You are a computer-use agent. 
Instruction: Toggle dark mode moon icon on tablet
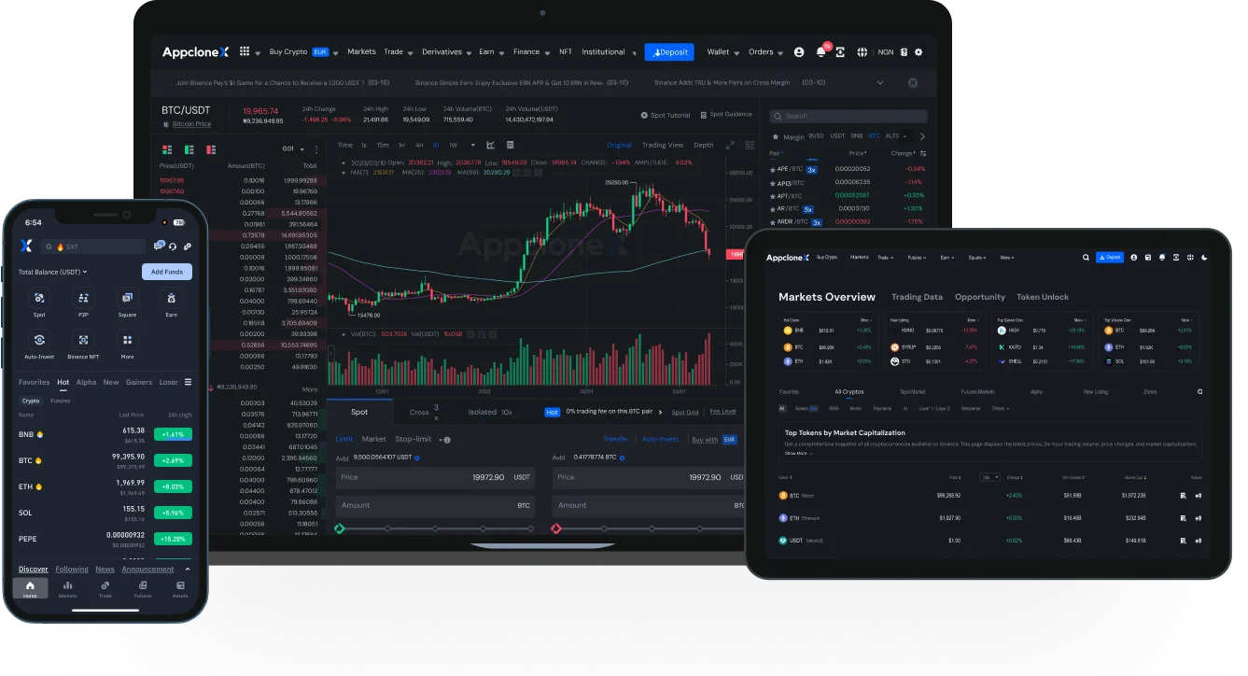[x=1205, y=257]
